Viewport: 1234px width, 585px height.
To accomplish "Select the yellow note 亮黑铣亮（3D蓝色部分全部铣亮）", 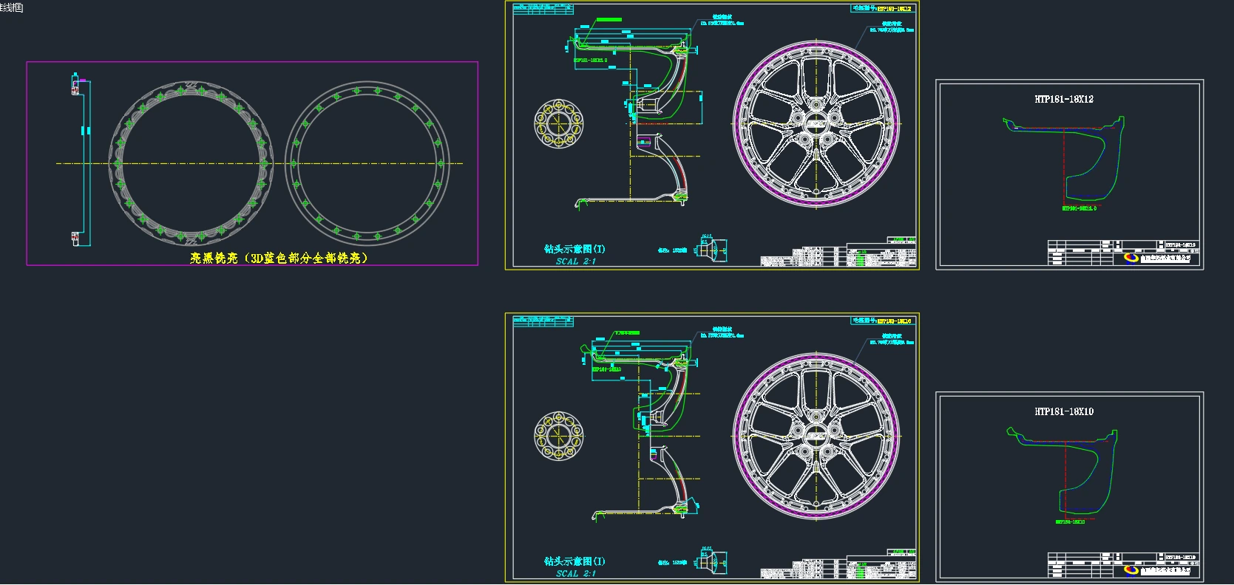I will point(279,258).
